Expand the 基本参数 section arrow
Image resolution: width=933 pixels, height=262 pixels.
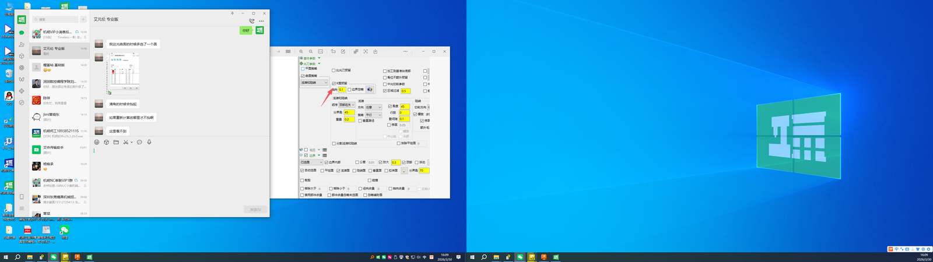click(319, 58)
